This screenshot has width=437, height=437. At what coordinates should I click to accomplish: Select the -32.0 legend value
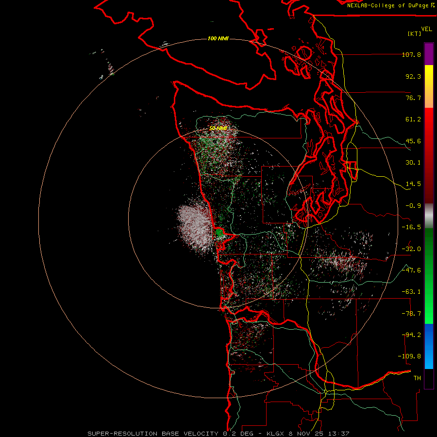point(411,249)
